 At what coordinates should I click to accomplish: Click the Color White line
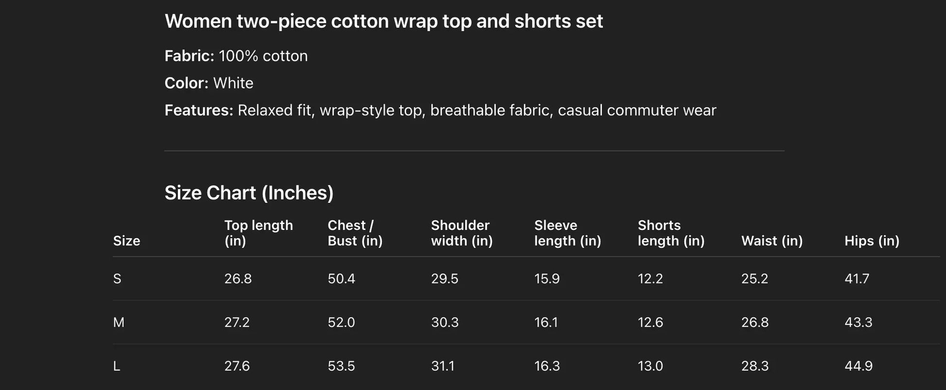209,83
